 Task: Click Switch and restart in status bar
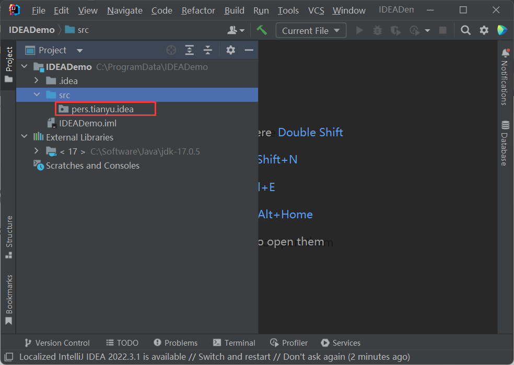(x=234, y=357)
